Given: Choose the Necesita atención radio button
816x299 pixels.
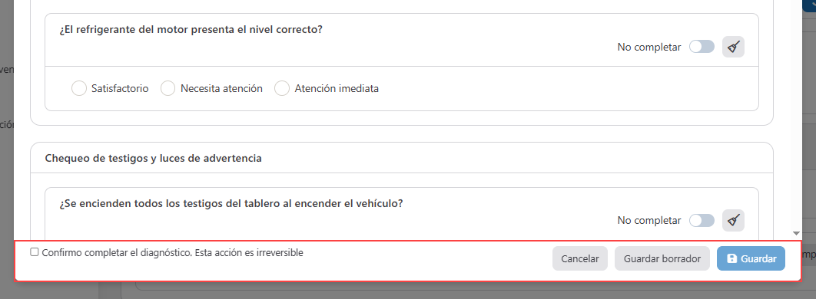Looking at the screenshot, I should coord(168,89).
